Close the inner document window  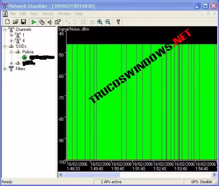coord(215,14)
